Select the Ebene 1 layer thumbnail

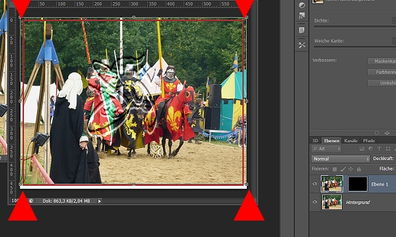click(332, 184)
